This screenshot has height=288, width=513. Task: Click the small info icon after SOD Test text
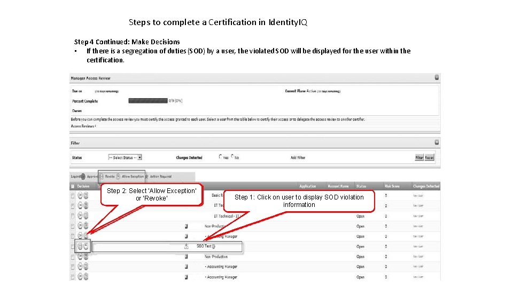click(x=214, y=246)
